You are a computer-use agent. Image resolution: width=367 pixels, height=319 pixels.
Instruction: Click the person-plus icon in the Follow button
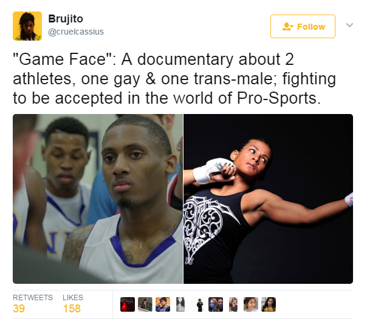coord(287,27)
